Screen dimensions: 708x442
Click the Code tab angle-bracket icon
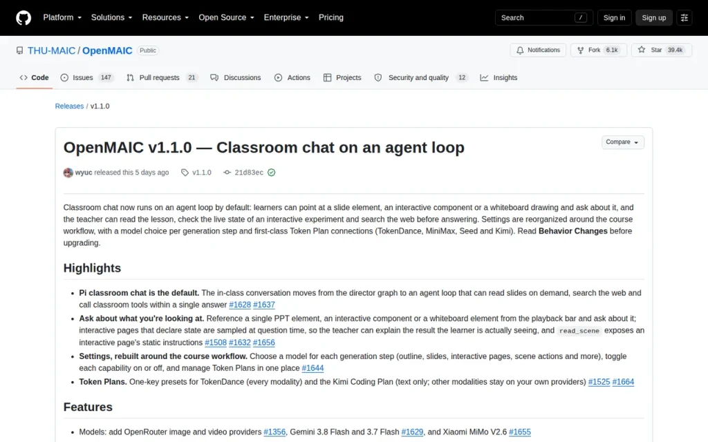(x=24, y=77)
